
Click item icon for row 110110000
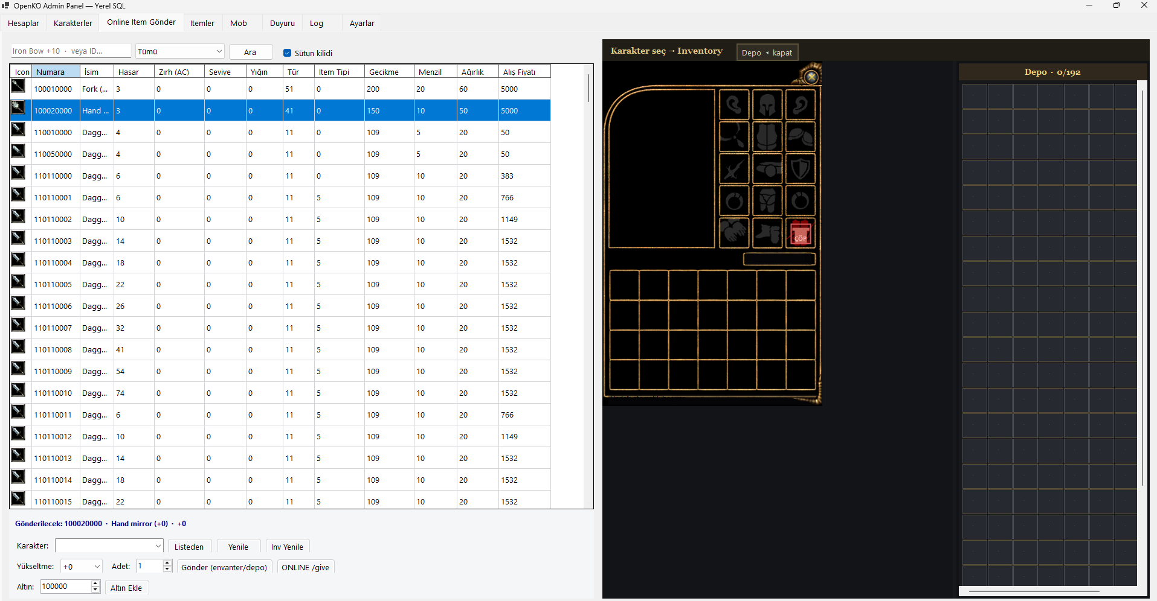tap(18, 173)
